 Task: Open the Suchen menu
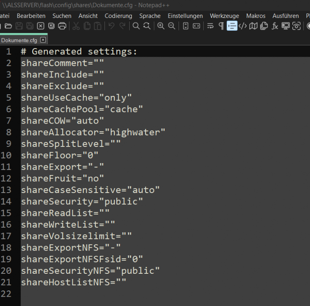[62, 16]
